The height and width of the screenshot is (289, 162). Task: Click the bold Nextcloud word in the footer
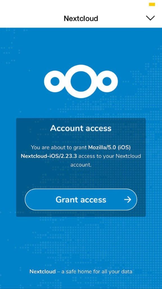pyautogui.click(x=43, y=272)
